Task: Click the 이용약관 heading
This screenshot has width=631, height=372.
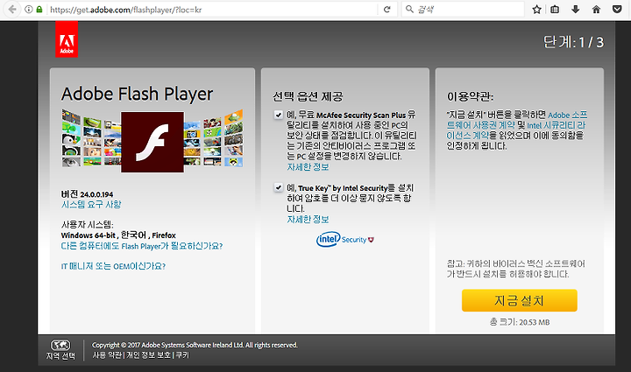Action: 470,96
